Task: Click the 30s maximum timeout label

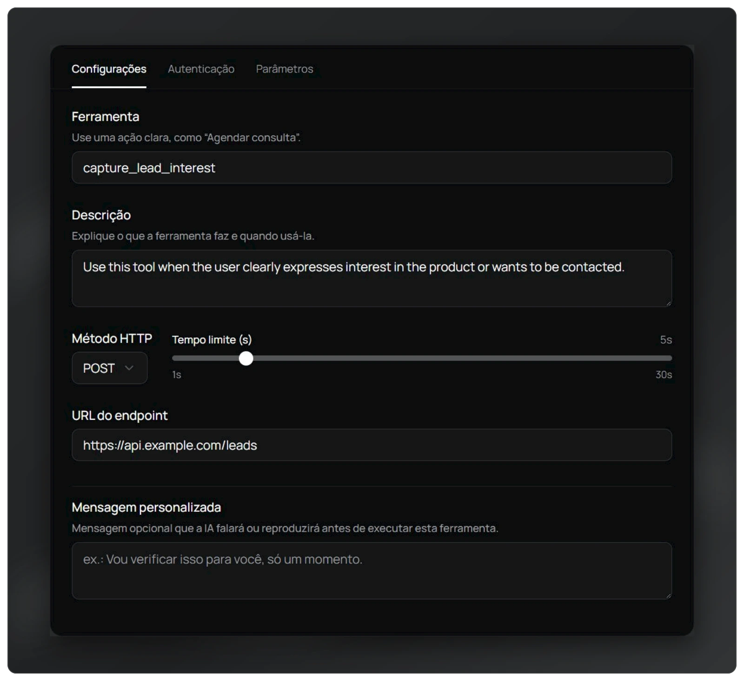Action: pyautogui.click(x=664, y=375)
